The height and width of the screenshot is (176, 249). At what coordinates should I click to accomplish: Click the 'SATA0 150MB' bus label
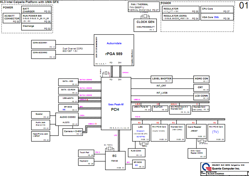point(86,80)
